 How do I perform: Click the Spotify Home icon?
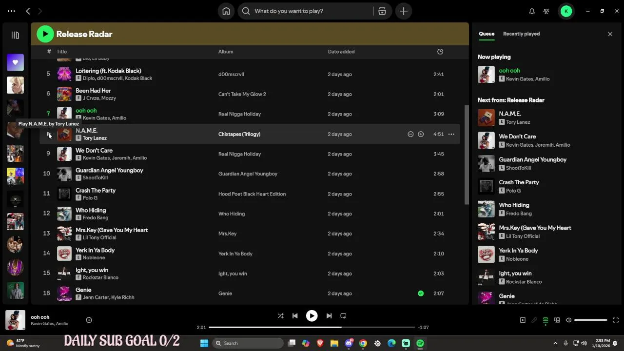coord(226,11)
